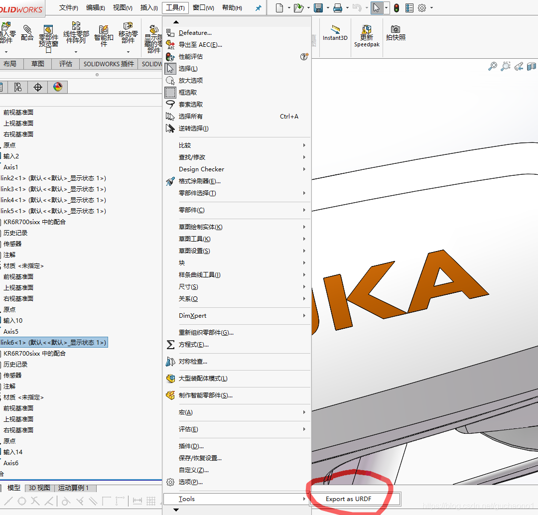Click 重新组织零部件(G) entry

[x=206, y=333]
